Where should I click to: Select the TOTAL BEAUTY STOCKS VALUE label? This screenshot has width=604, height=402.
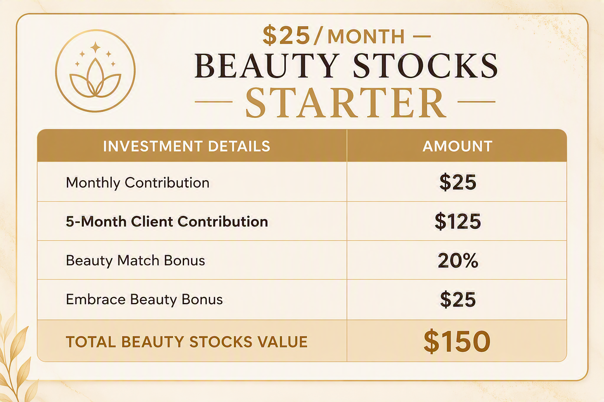(186, 342)
